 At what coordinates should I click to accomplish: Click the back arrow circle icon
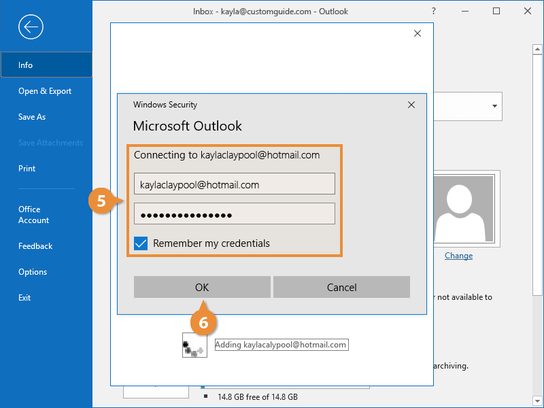31,27
